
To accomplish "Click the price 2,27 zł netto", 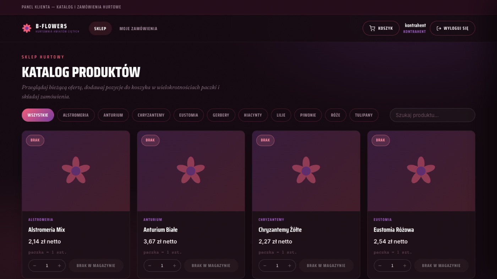I will [x=275, y=241].
